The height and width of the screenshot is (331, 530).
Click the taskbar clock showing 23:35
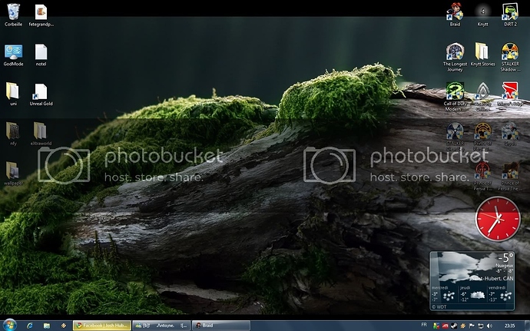(510, 326)
